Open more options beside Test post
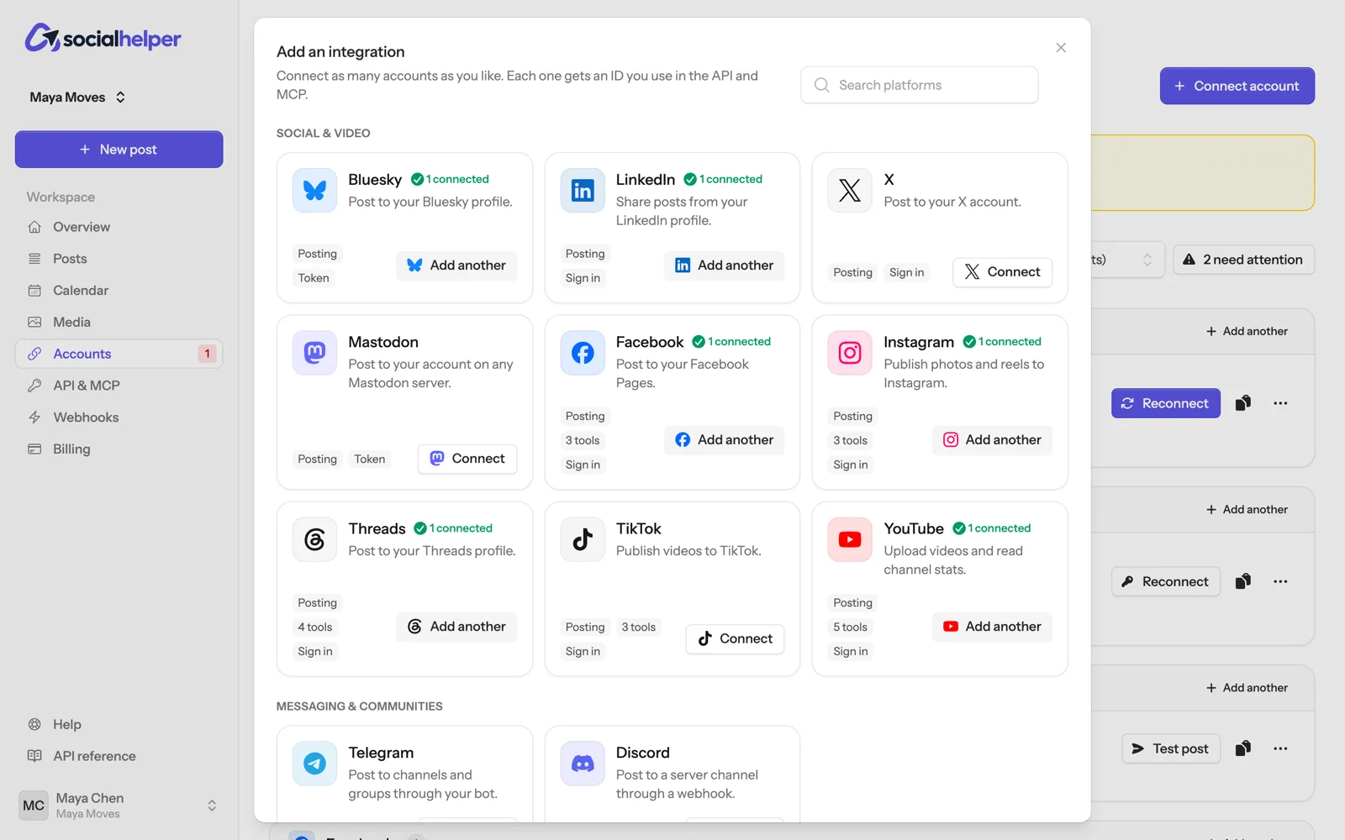The height and width of the screenshot is (840, 1345). pos(1280,748)
